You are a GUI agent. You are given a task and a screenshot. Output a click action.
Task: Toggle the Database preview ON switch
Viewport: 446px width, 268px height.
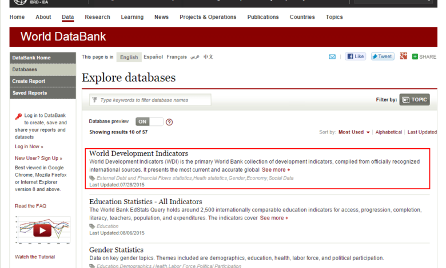pyautogui.click(x=149, y=121)
